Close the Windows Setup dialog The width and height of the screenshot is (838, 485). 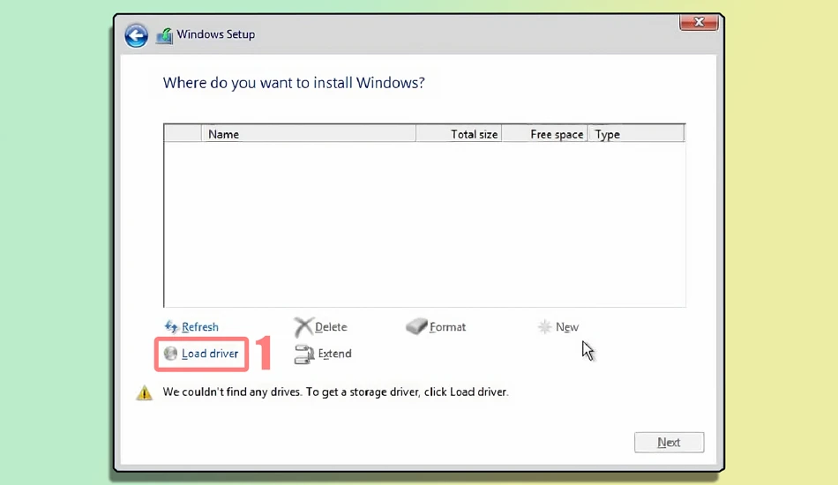point(699,22)
